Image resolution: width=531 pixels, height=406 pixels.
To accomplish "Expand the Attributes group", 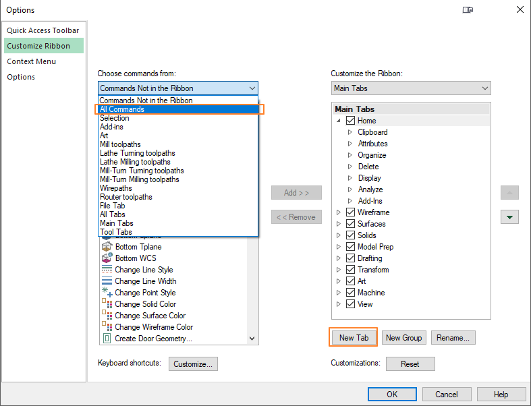I will click(x=350, y=144).
